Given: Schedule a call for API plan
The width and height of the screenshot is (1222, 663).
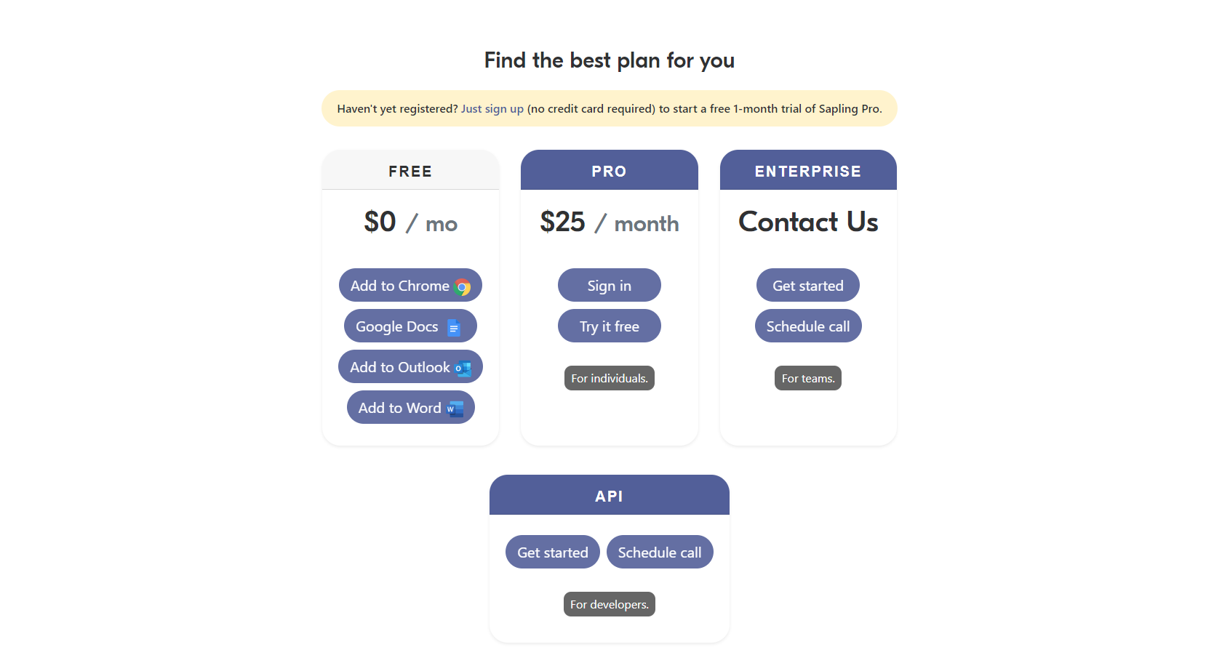Looking at the screenshot, I should pyautogui.click(x=660, y=552).
